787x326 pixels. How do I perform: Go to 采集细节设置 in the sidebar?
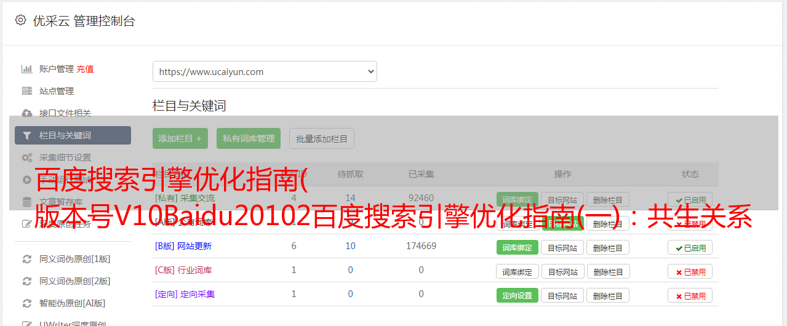(65, 157)
